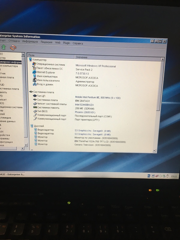The width and height of the screenshot is (180, 240).
Task: Click the main list scrollbar down arrow
Action: click(x=154, y=151)
